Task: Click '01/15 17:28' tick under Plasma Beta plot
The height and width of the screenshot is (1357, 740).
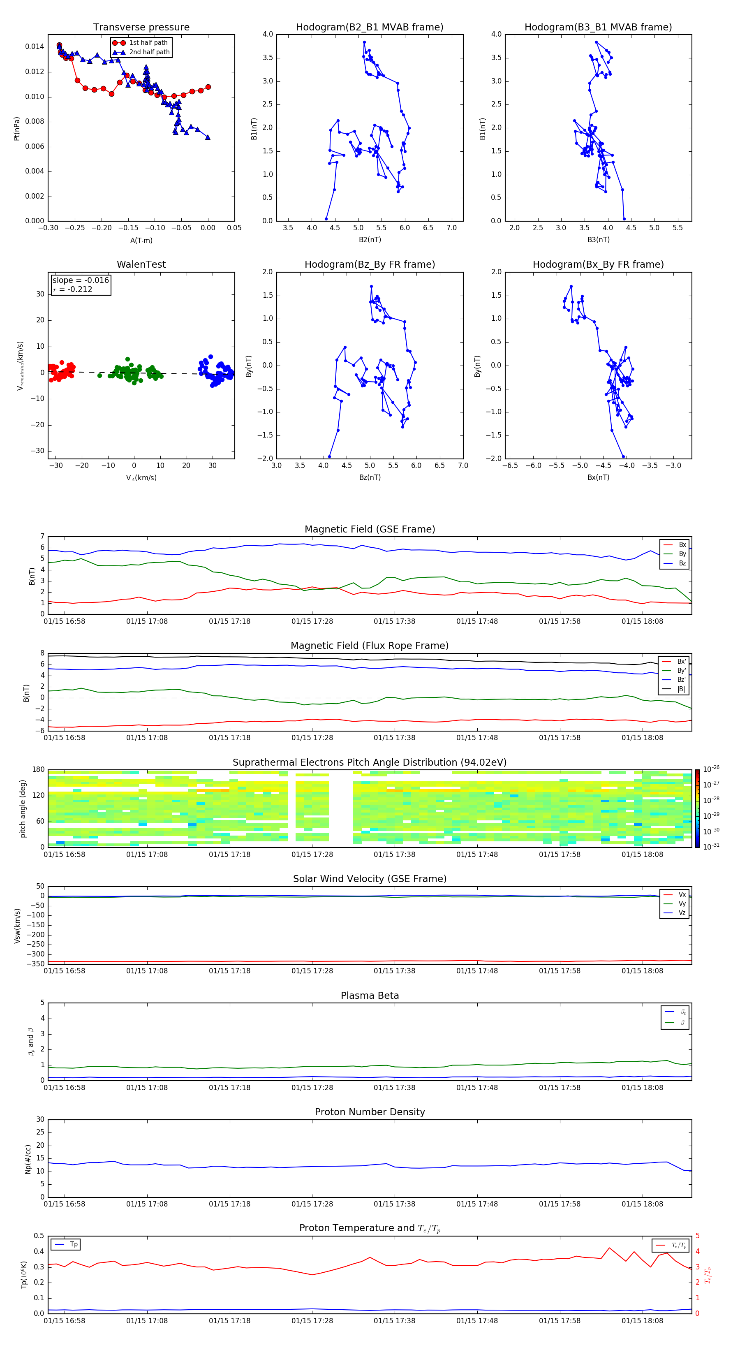Action: 312,1087
